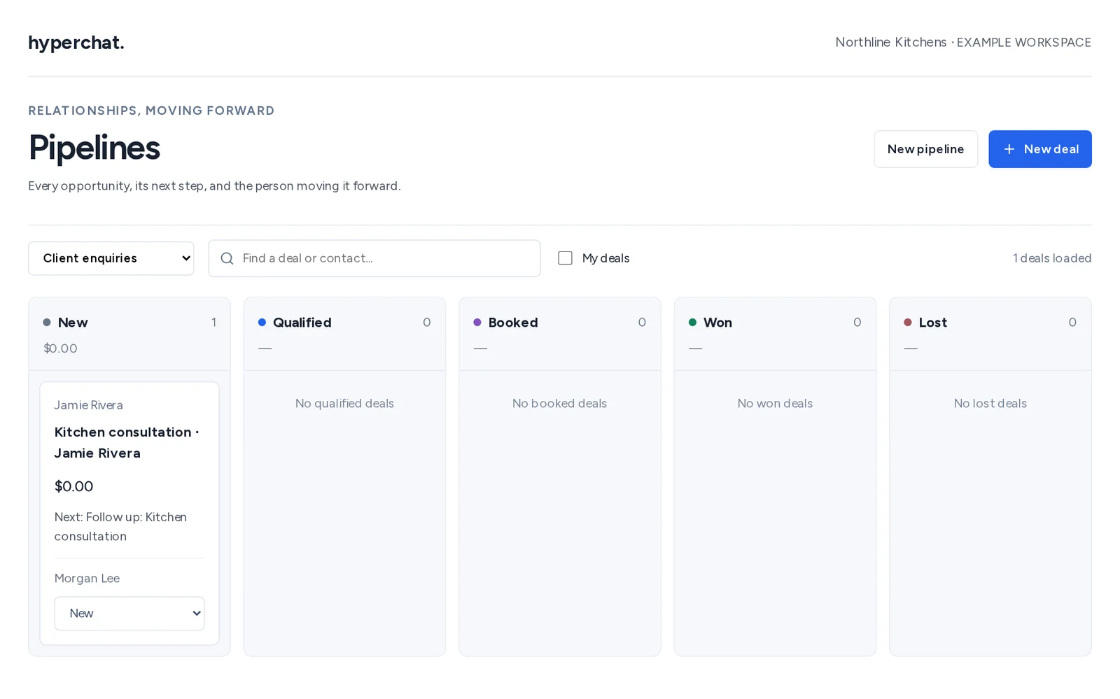Screen dimensions: 1120x699
Task: Click the gray dot beside New column
Action: [47, 323]
